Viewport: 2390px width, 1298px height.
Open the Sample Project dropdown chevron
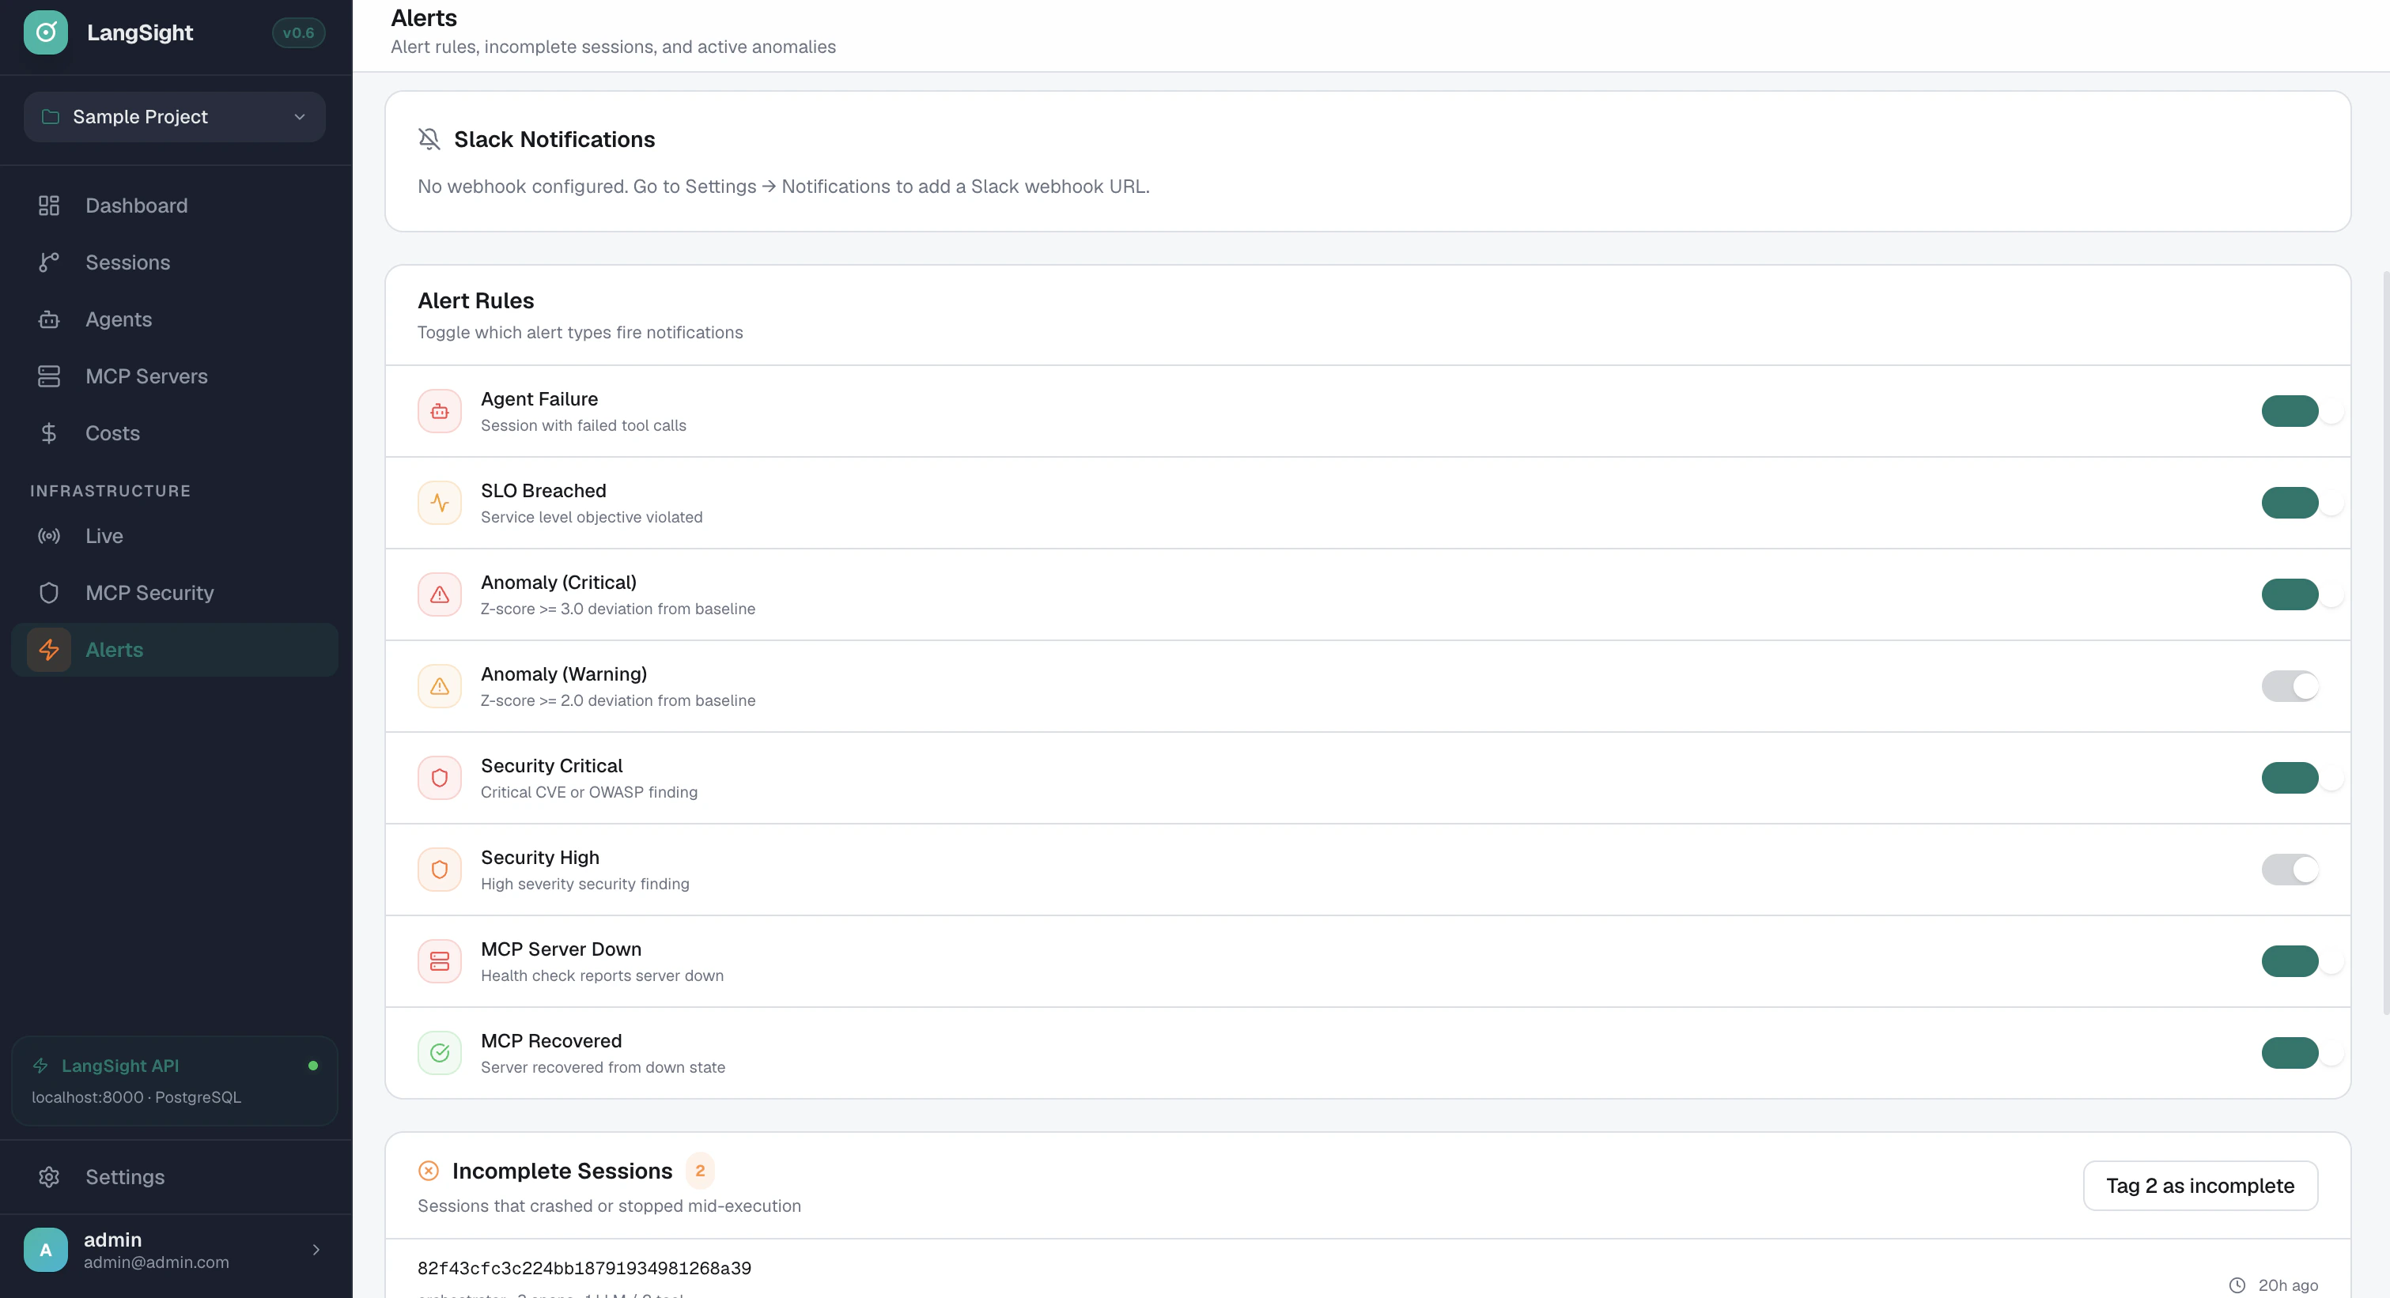click(300, 117)
